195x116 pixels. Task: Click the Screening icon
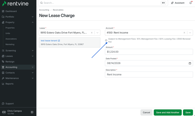[3, 51]
